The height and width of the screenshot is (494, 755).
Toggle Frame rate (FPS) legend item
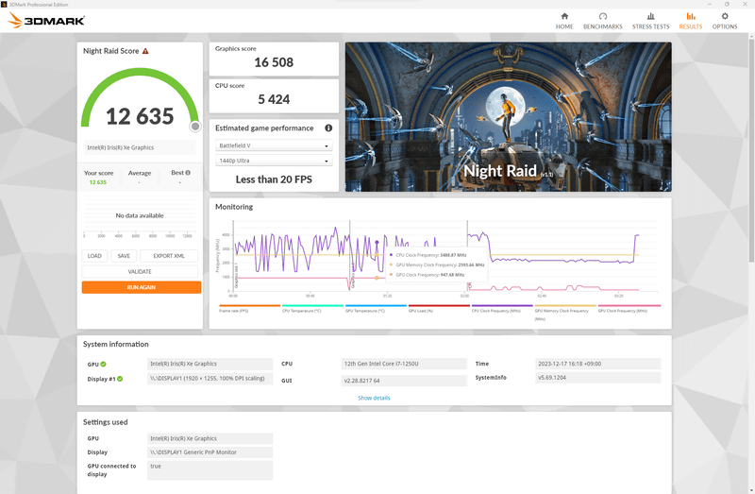[x=249, y=309]
